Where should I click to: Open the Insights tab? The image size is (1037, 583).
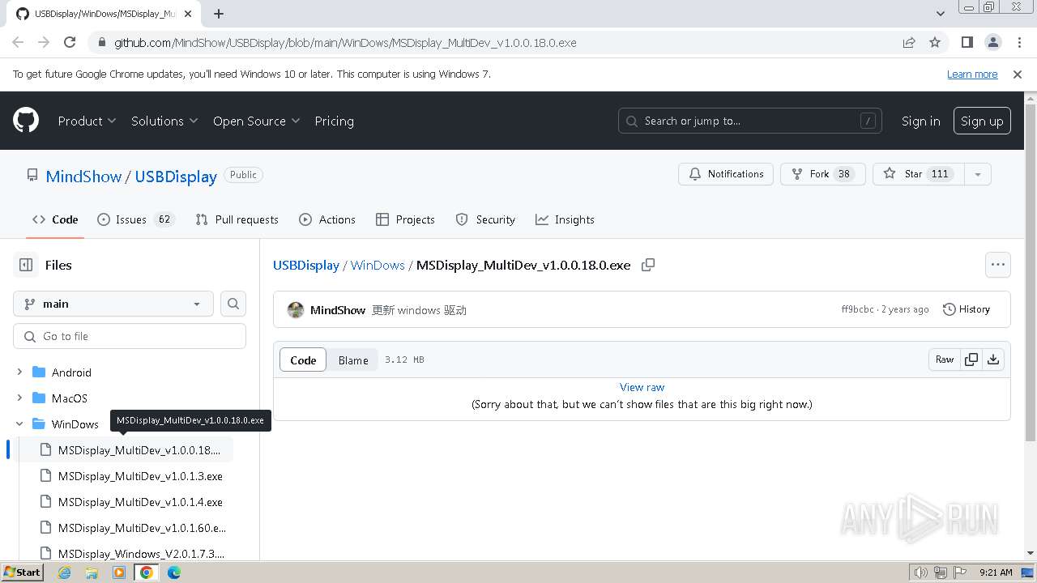tap(565, 219)
